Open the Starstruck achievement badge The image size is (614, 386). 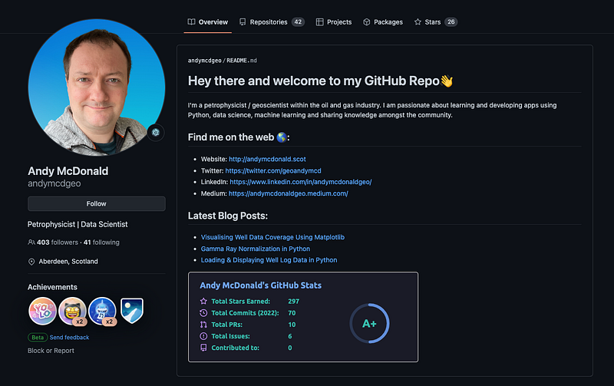[72, 312]
